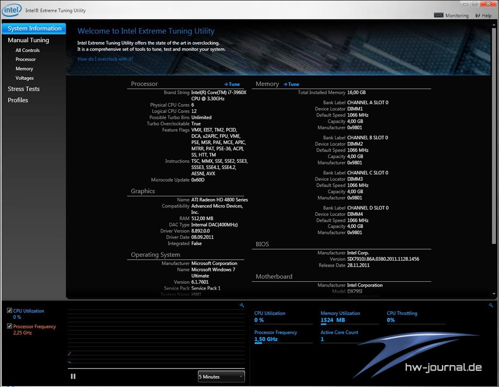Toggle the CPU Utilization checkbox
Viewport: 499px width, 387px height.
pyautogui.click(x=10, y=310)
